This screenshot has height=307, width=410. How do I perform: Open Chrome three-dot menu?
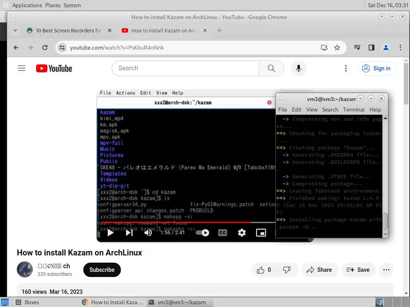click(400, 48)
